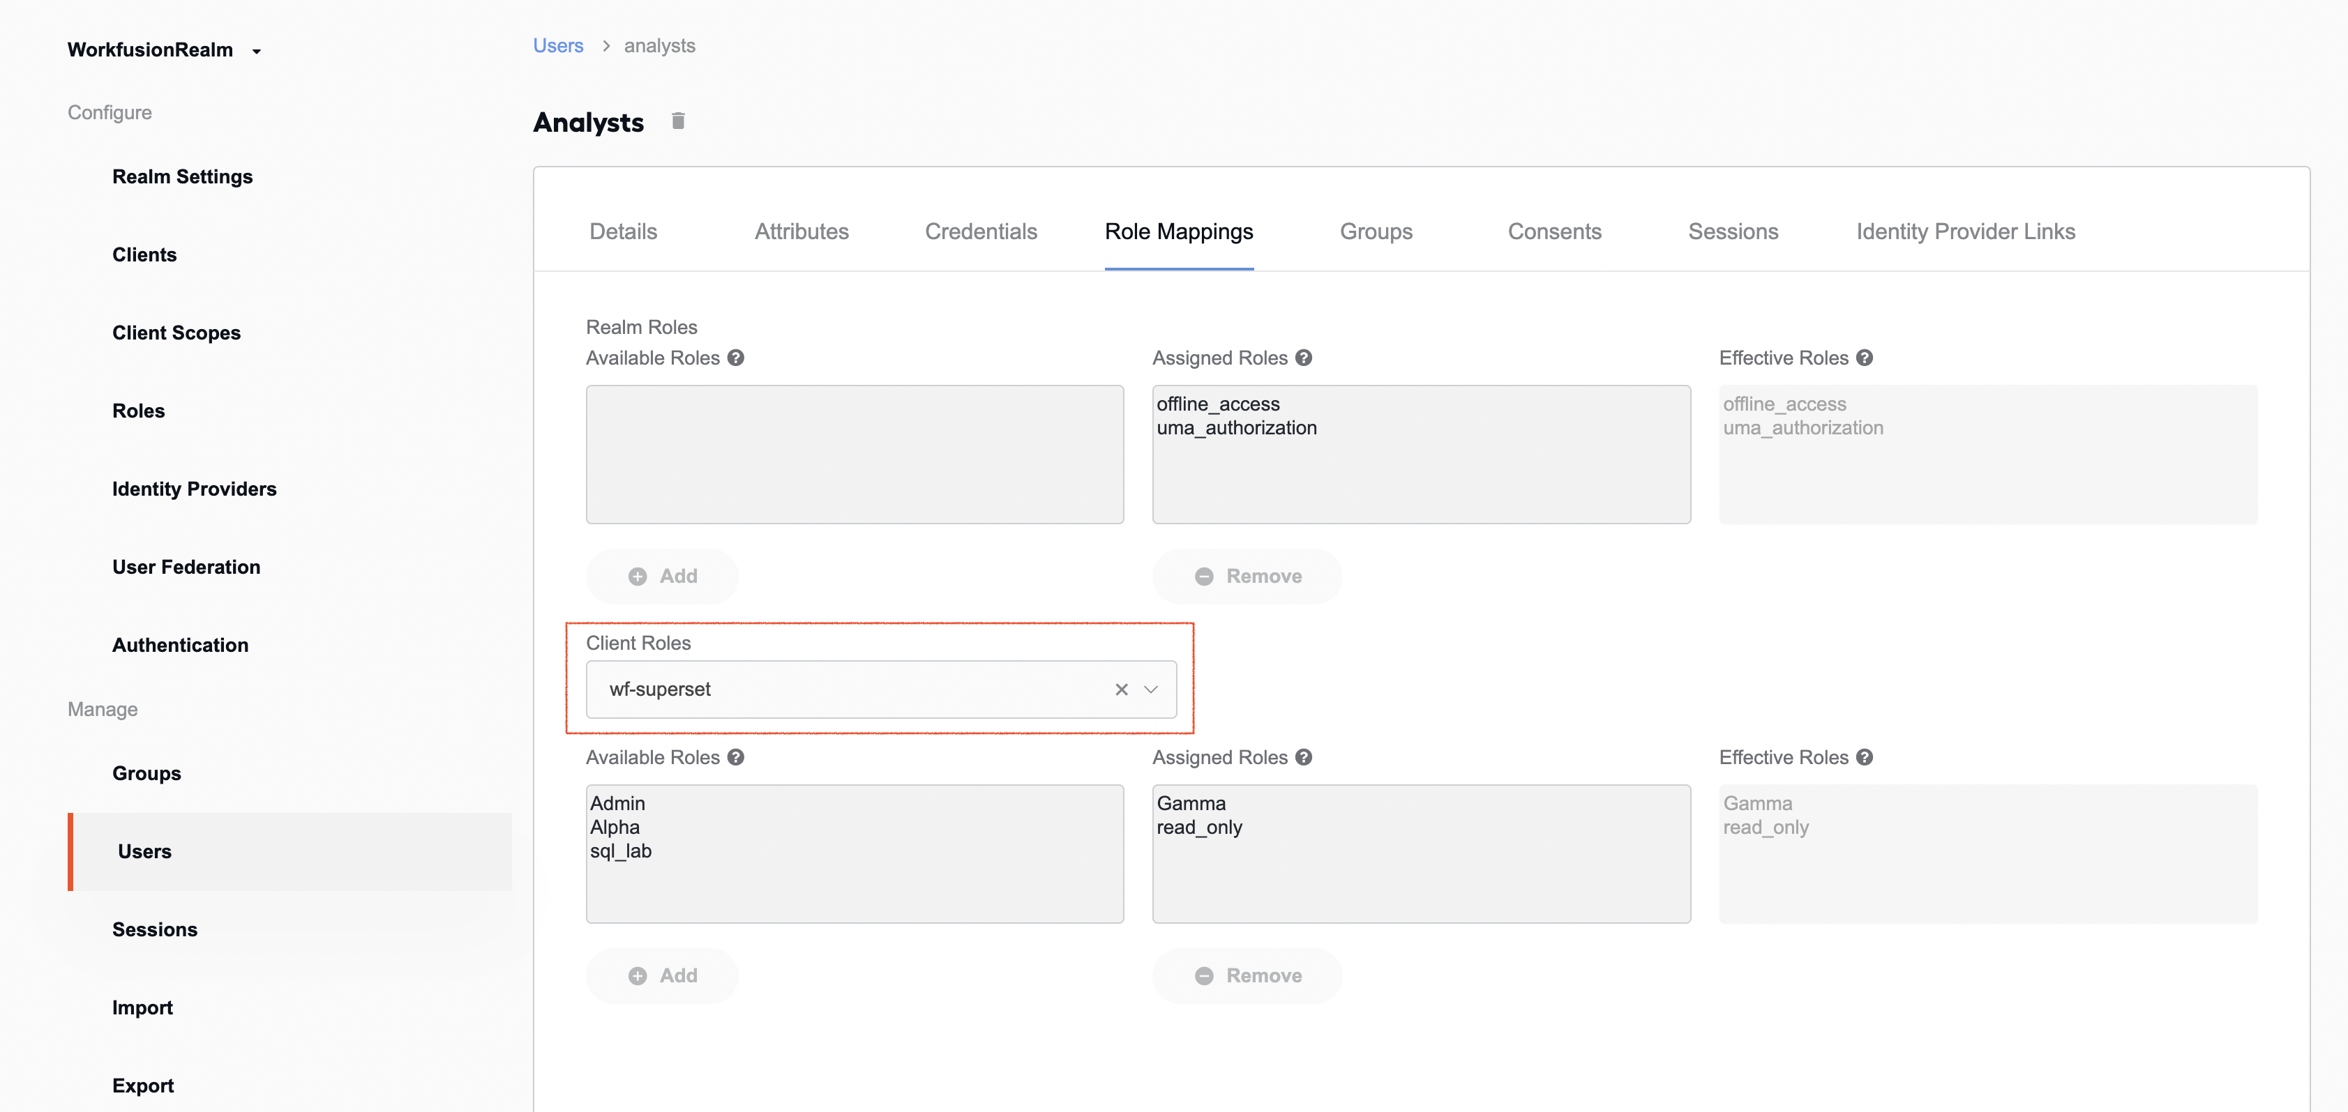The height and width of the screenshot is (1112, 2348).
Task: Go to Authentication settings
Action: click(179, 645)
